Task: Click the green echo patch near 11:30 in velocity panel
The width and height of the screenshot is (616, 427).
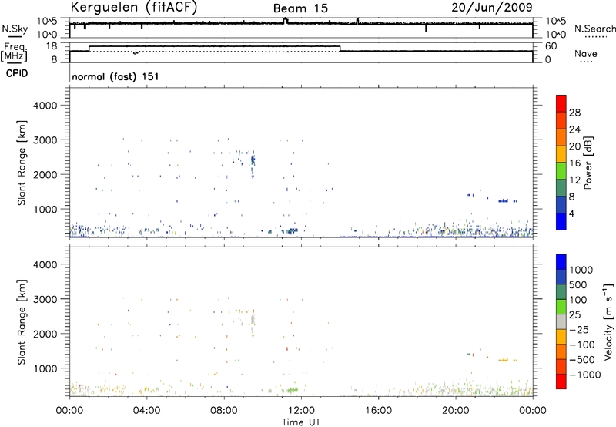Action: click(x=292, y=390)
